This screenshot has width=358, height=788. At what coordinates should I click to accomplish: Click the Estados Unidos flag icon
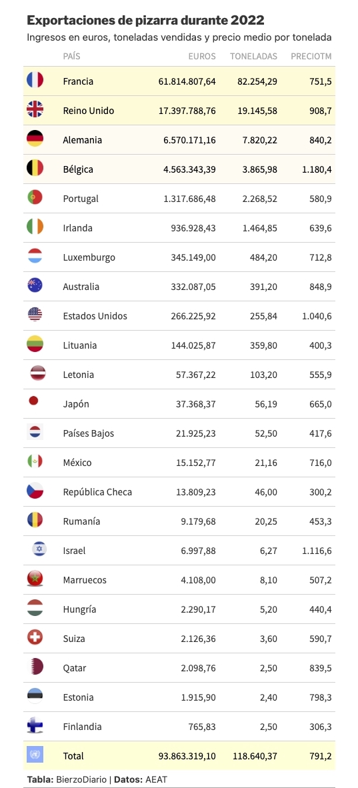35,315
